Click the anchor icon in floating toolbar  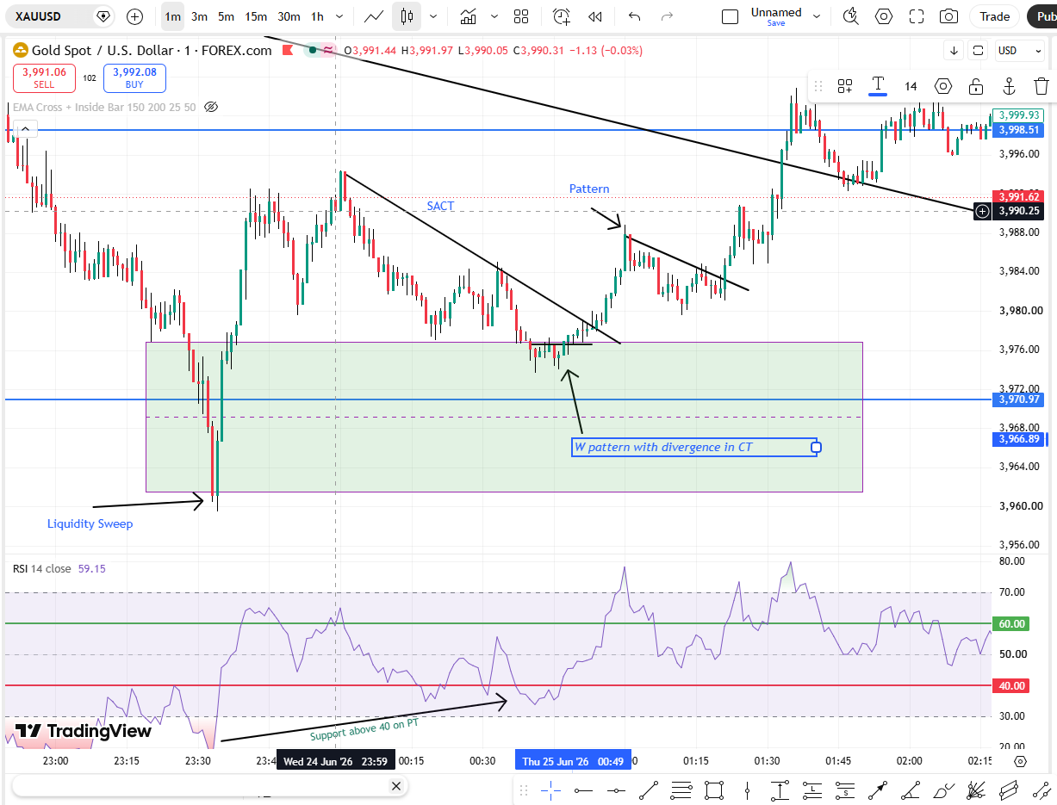[1009, 86]
